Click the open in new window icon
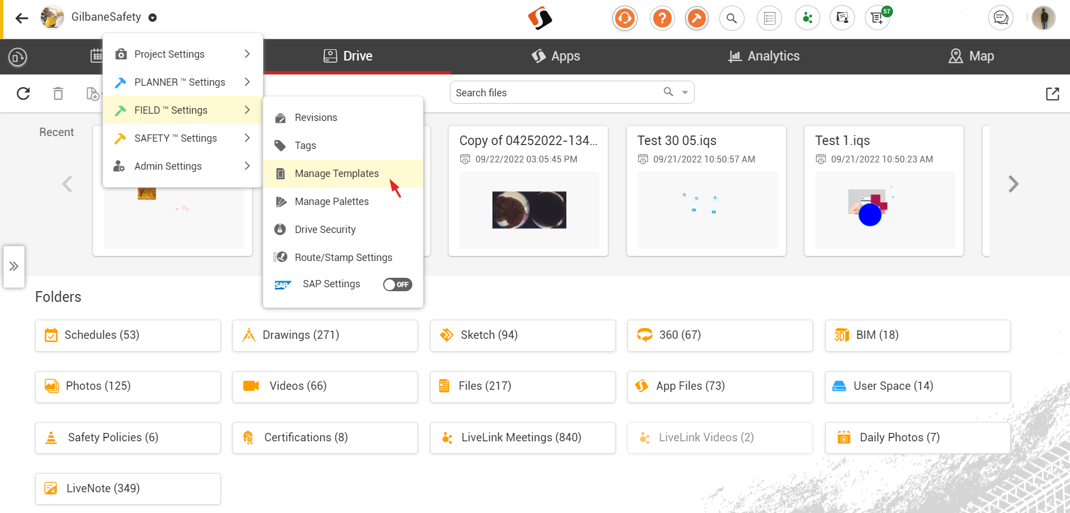 pos(1053,94)
